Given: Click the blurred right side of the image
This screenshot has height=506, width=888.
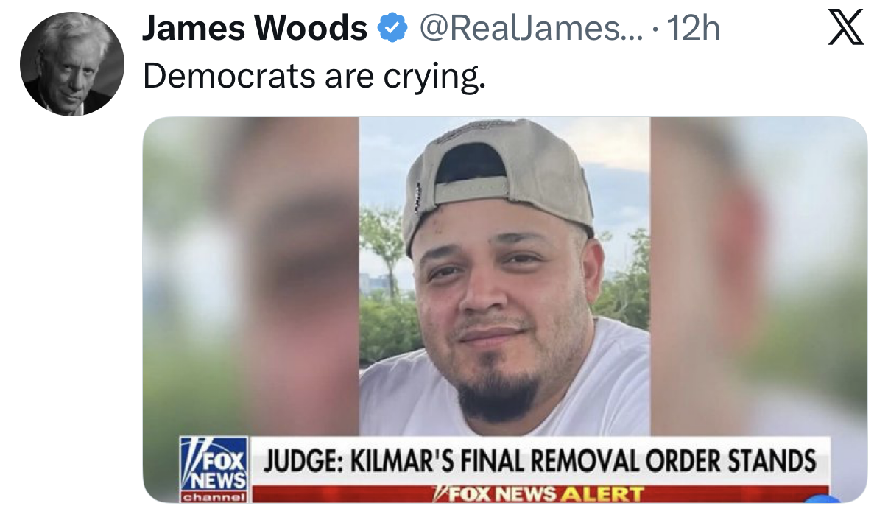Looking at the screenshot, I should pos(758,277).
